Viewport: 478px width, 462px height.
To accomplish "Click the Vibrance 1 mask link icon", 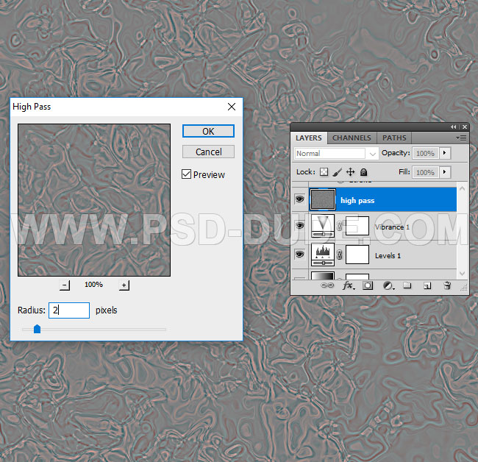I will [x=340, y=226].
